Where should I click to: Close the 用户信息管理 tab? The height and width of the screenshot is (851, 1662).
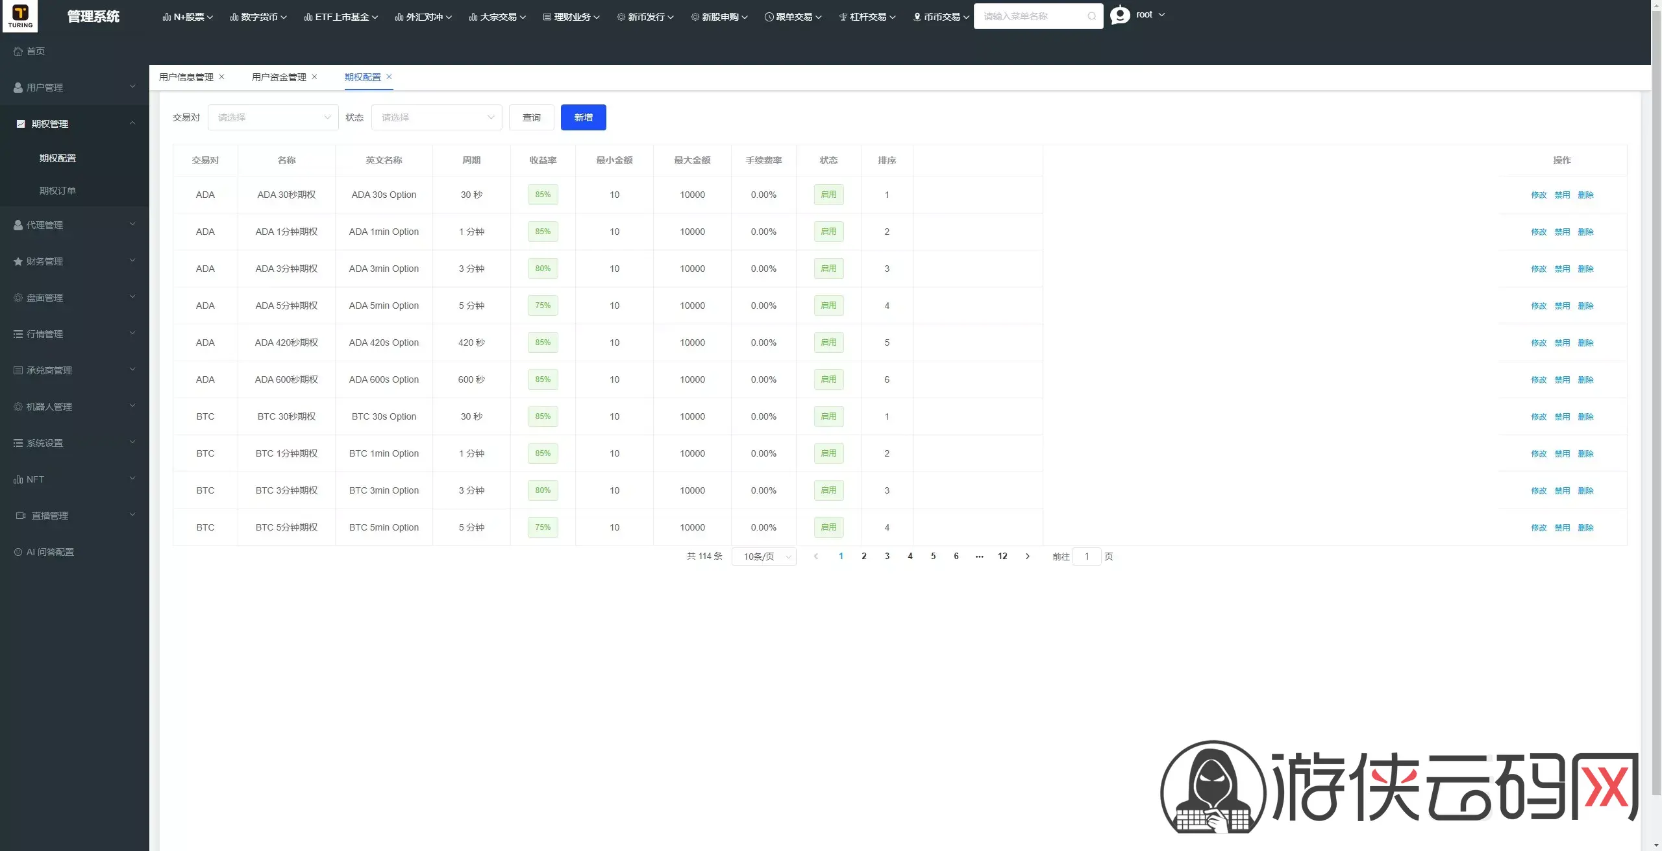pos(221,77)
